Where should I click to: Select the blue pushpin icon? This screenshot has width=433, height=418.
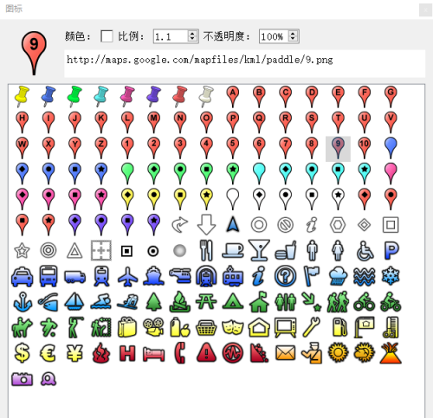pyautogui.click(x=48, y=96)
